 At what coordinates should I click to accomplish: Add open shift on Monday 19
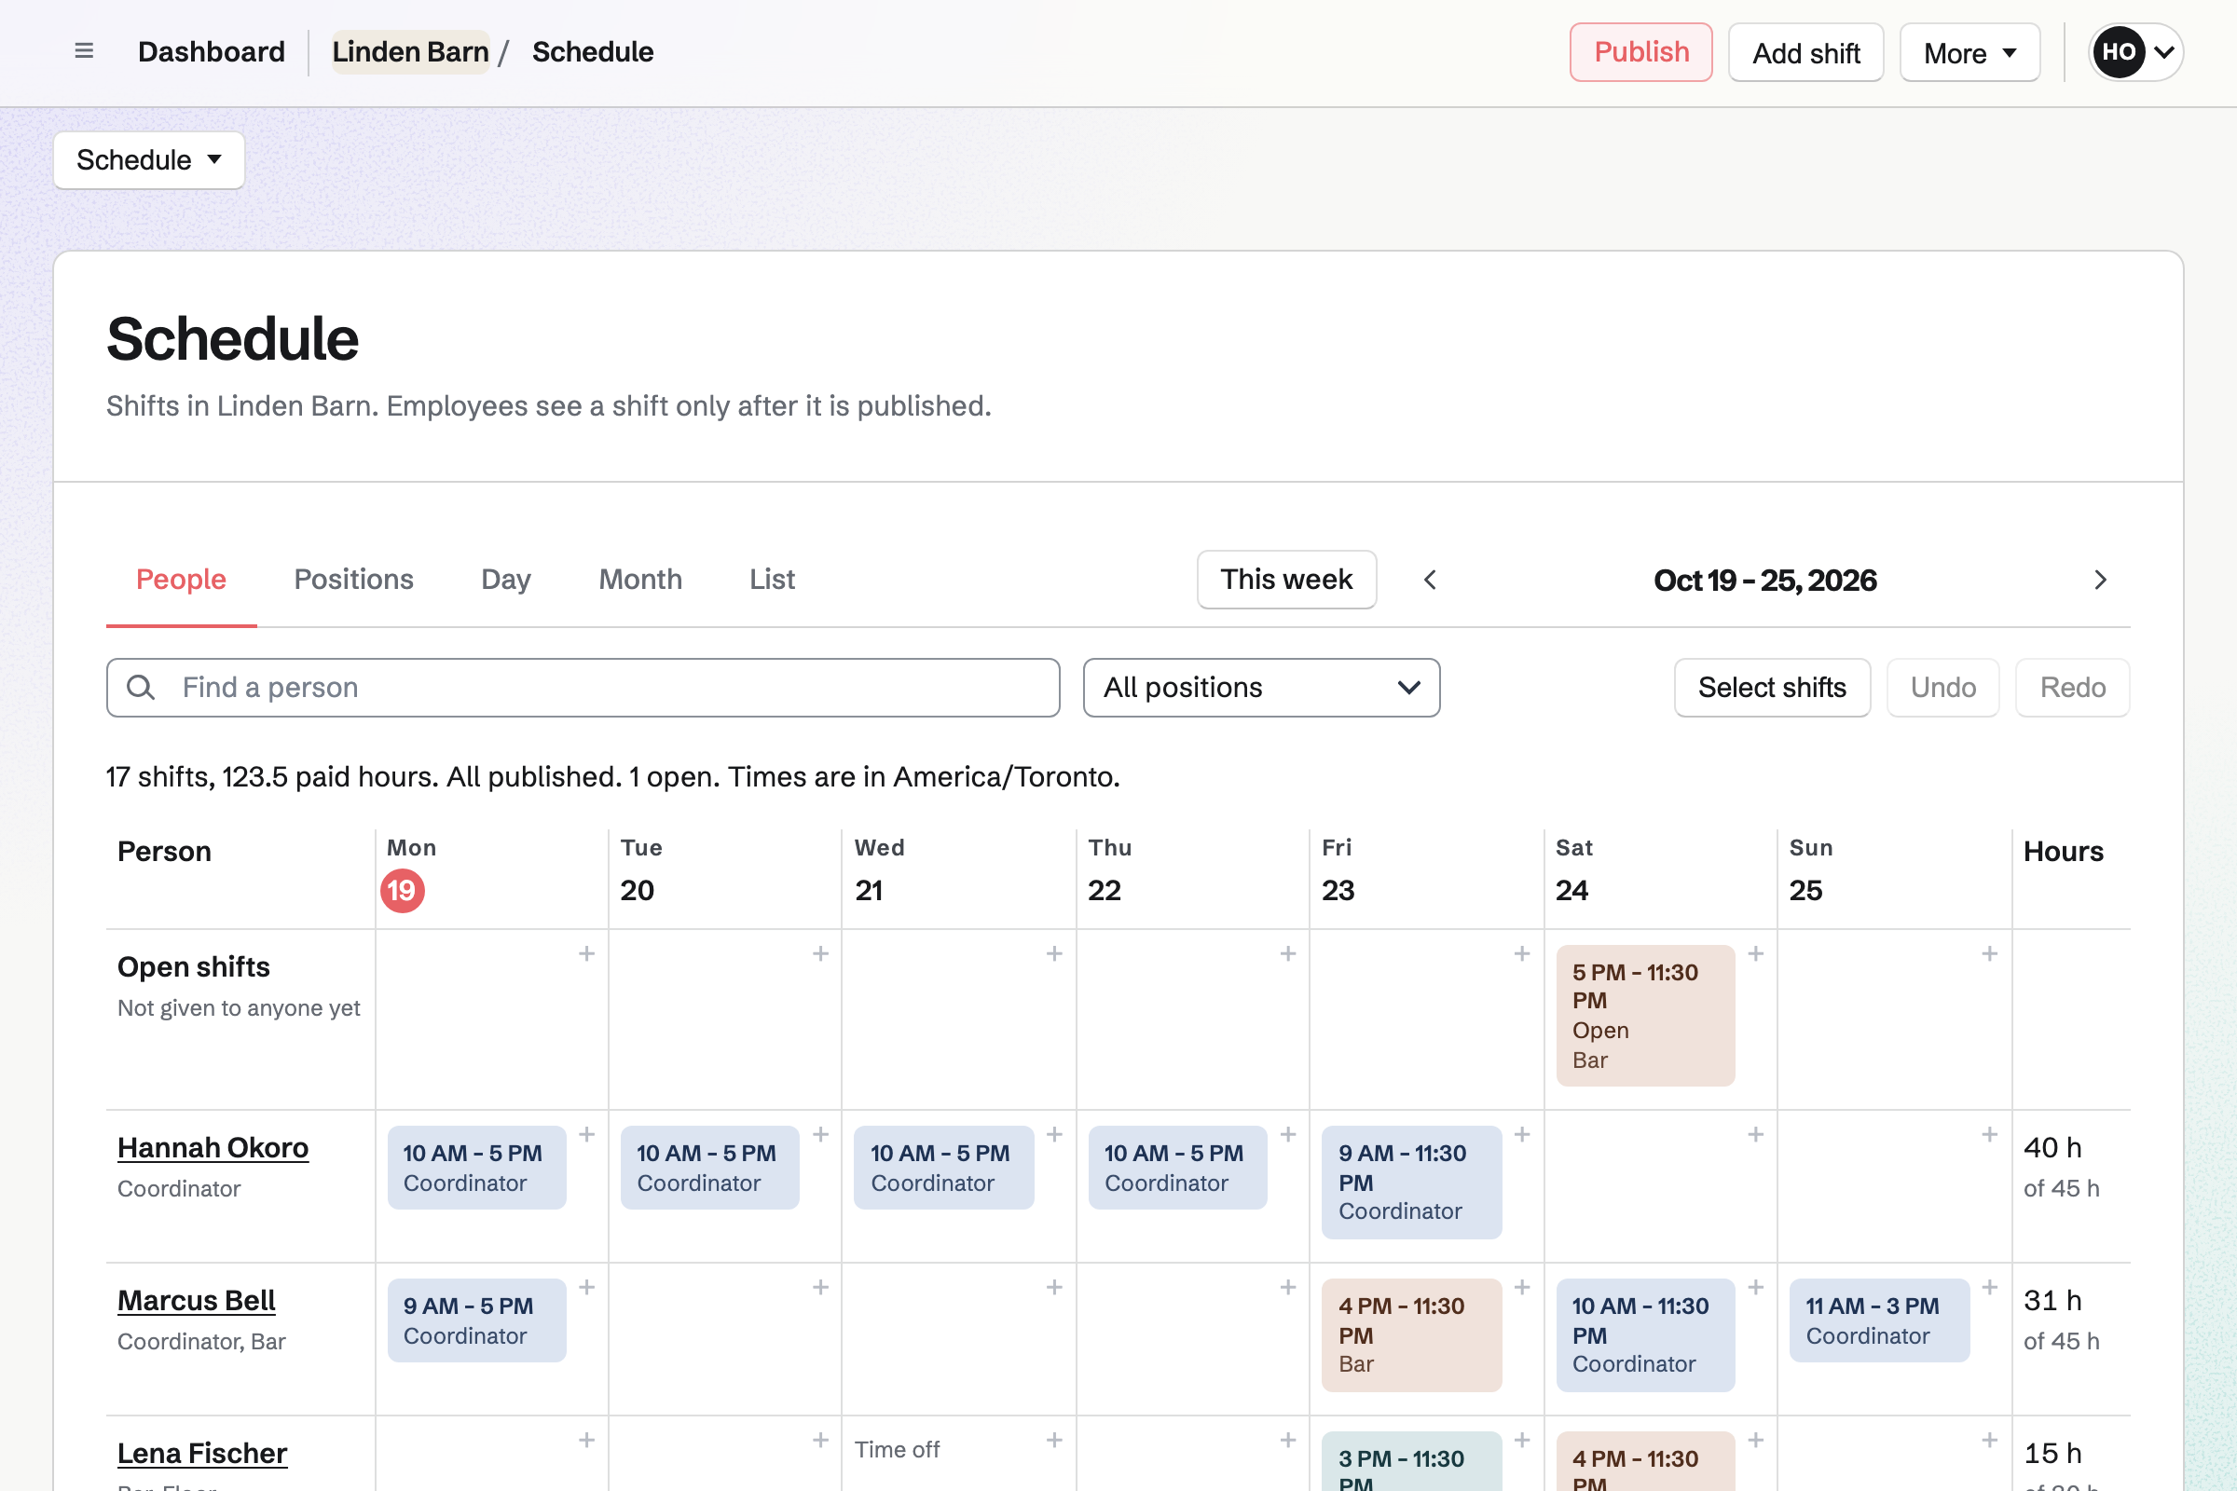click(587, 953)
